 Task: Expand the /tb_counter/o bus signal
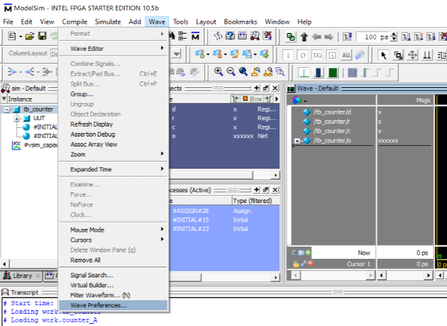point(297,141)
